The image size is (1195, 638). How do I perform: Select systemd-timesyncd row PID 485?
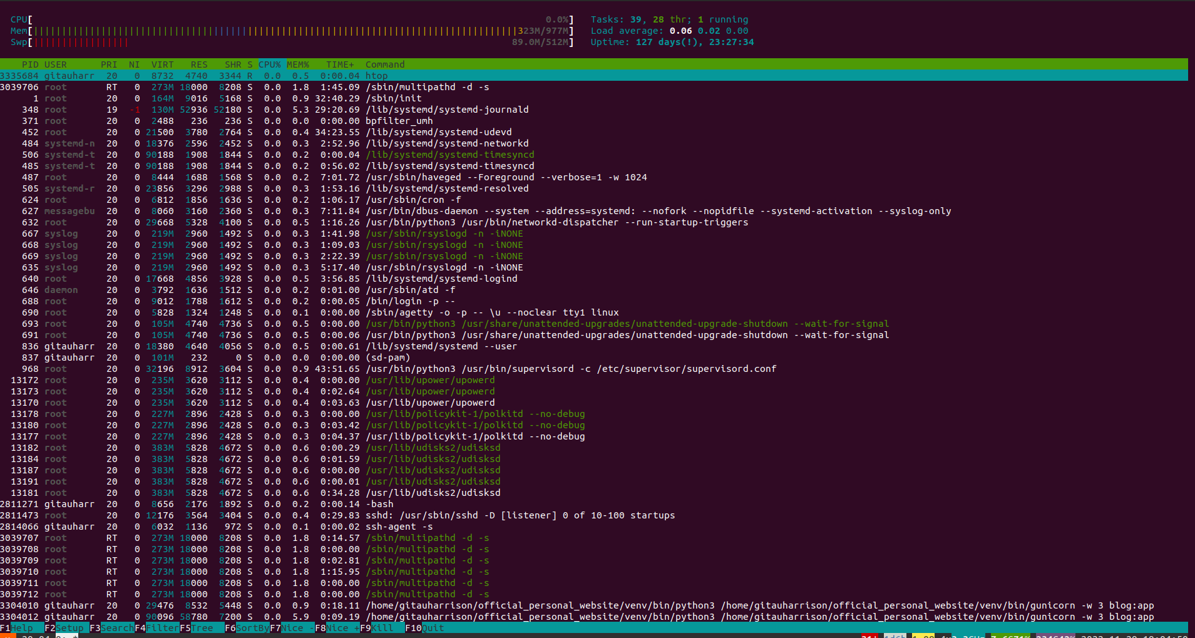[x=594, y=166]
